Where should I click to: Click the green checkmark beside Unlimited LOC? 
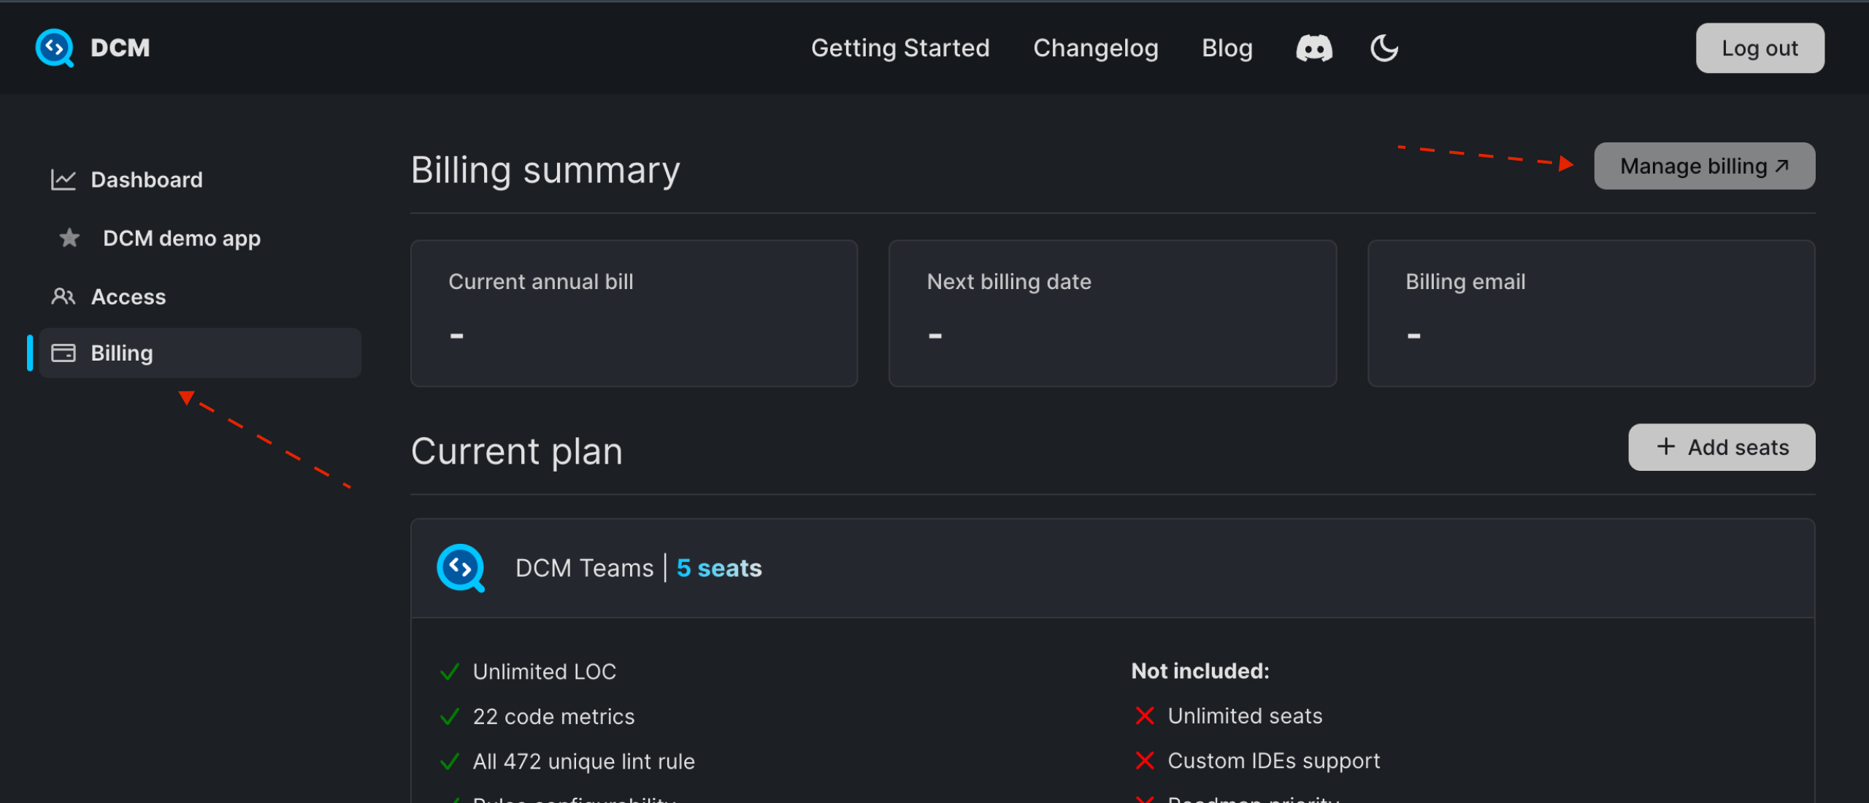click(x=449, y=671)
